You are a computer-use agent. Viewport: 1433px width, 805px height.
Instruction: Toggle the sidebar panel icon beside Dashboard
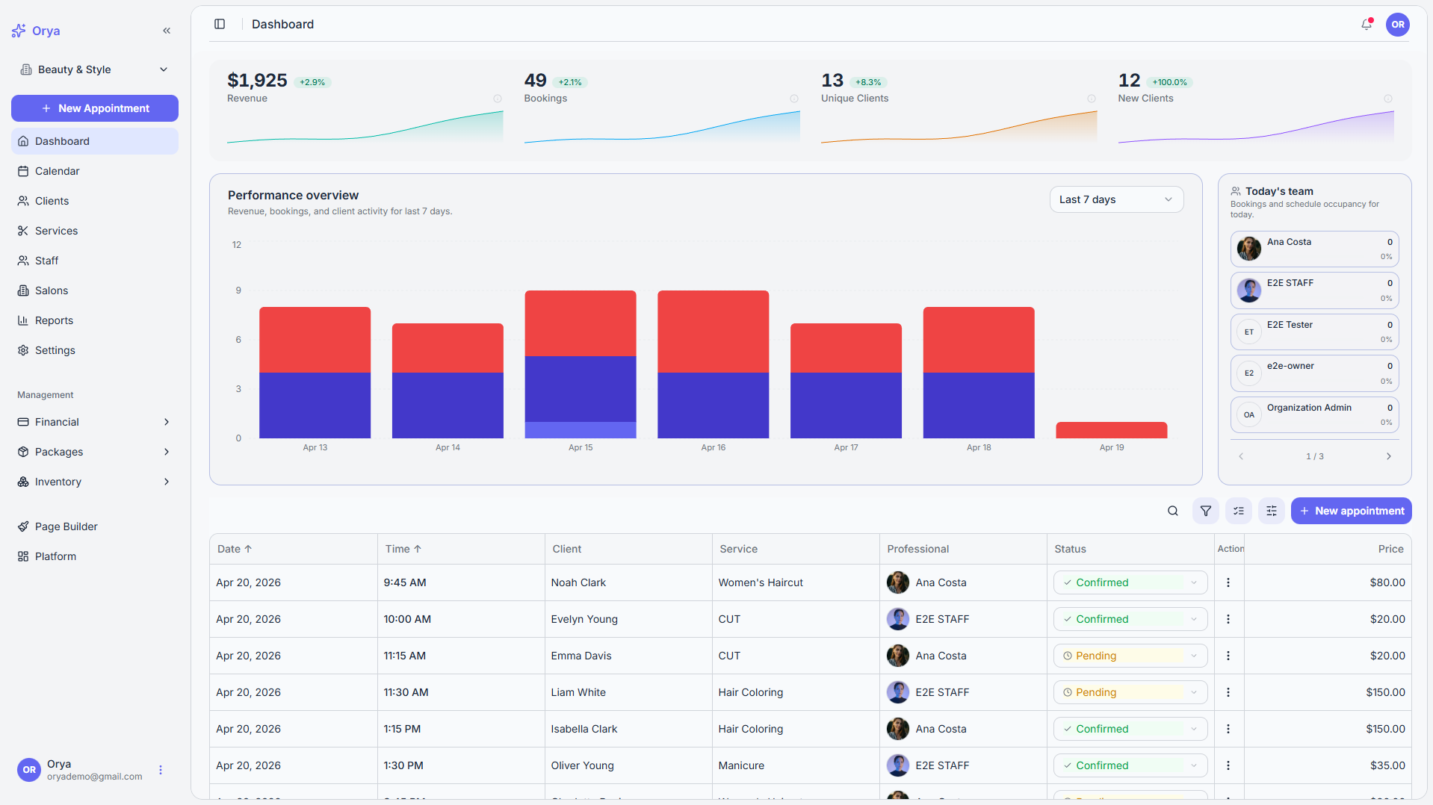coord(220,24)
